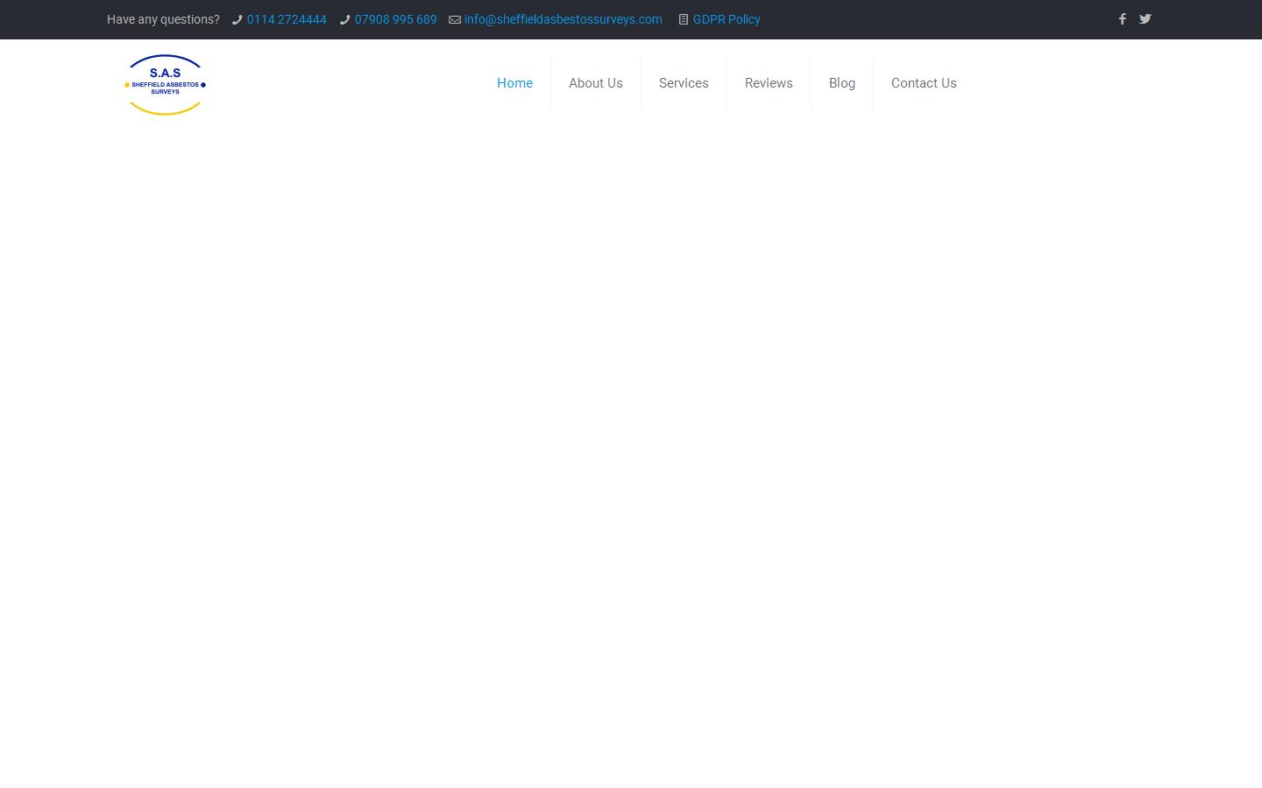Click the Sheffield Asbestos Surveys logo
The image size is (1262, 788).
(x=165, y=85)
